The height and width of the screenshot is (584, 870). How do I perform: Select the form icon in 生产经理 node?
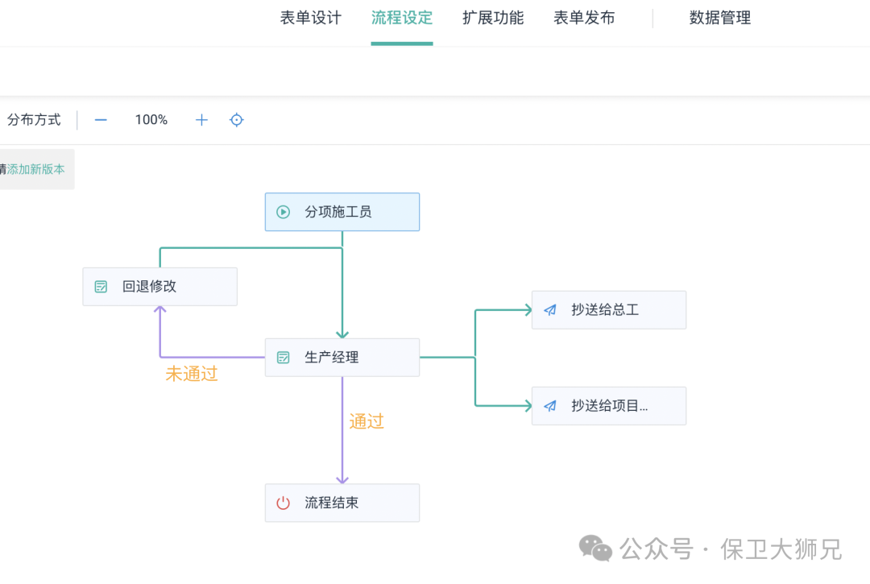pos(284,357)
